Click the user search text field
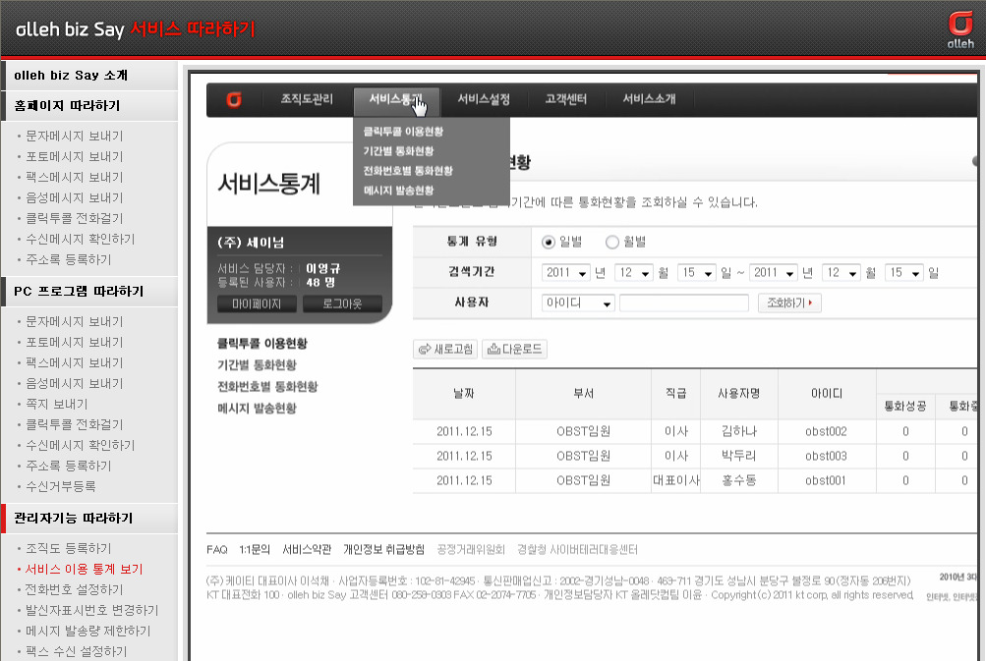This screenshot has width=986, height=661. [x=684, y=303]
